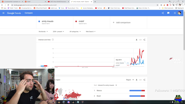Open the Other bookmarks folder
This screenshot has width=185, height=104.
[168, 8]
